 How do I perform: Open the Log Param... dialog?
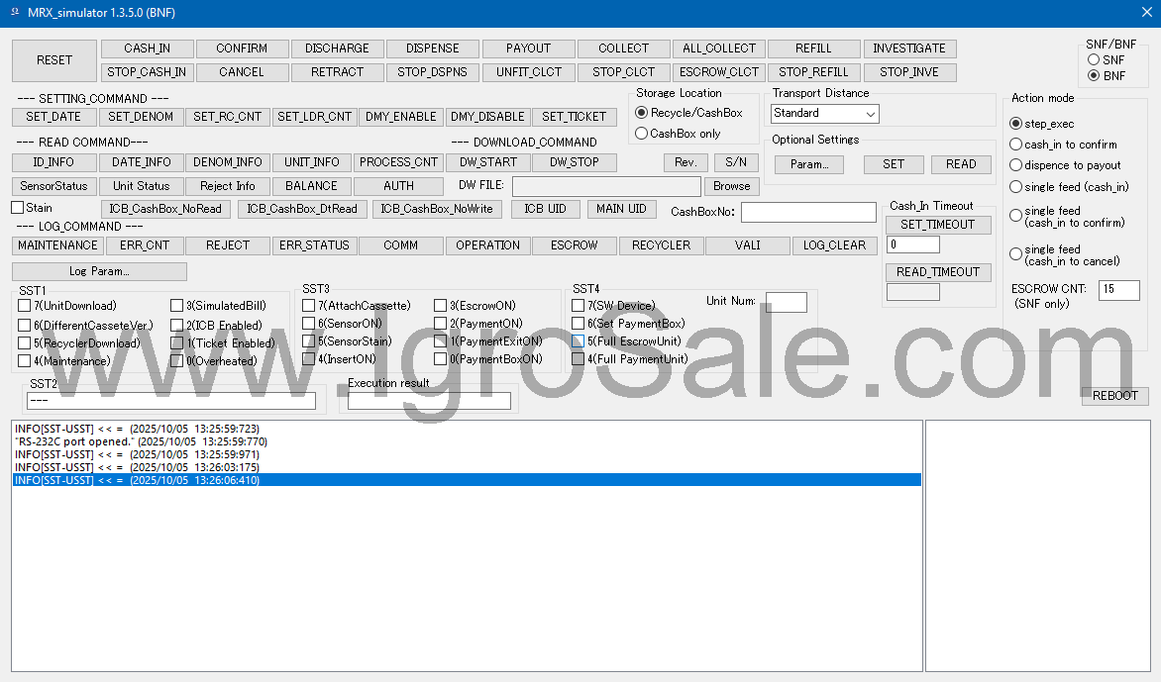99,271
